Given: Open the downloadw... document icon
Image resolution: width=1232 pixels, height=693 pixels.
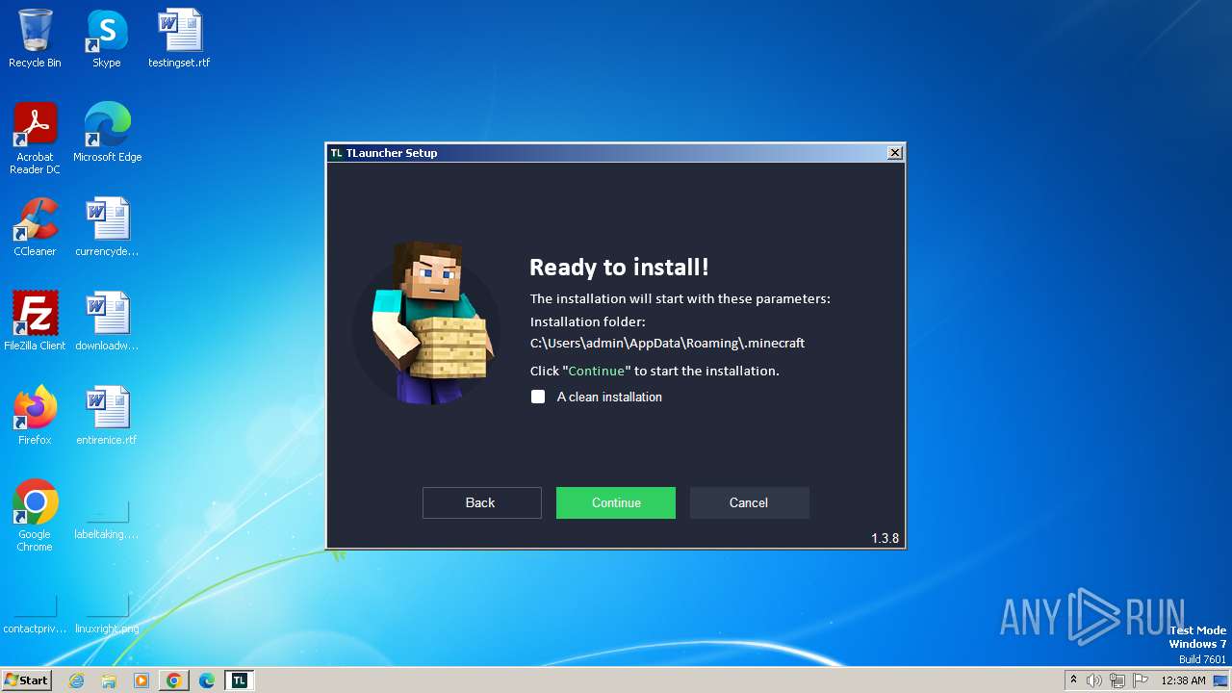Looking at the screenshot, I should [x=107, y=321].
